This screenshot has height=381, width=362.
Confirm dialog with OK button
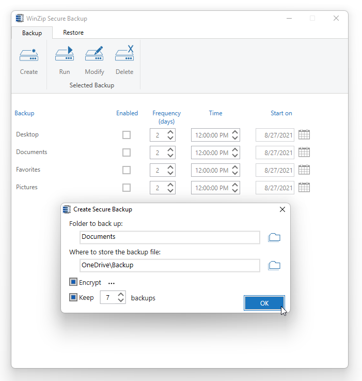[264, 303]
